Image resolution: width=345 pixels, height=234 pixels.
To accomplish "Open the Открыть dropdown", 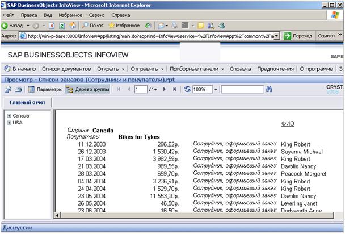I will click(x=111, y=69).
